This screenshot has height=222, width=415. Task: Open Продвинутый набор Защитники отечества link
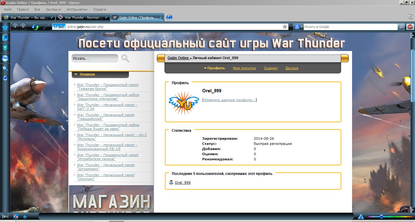click(108, 97)
